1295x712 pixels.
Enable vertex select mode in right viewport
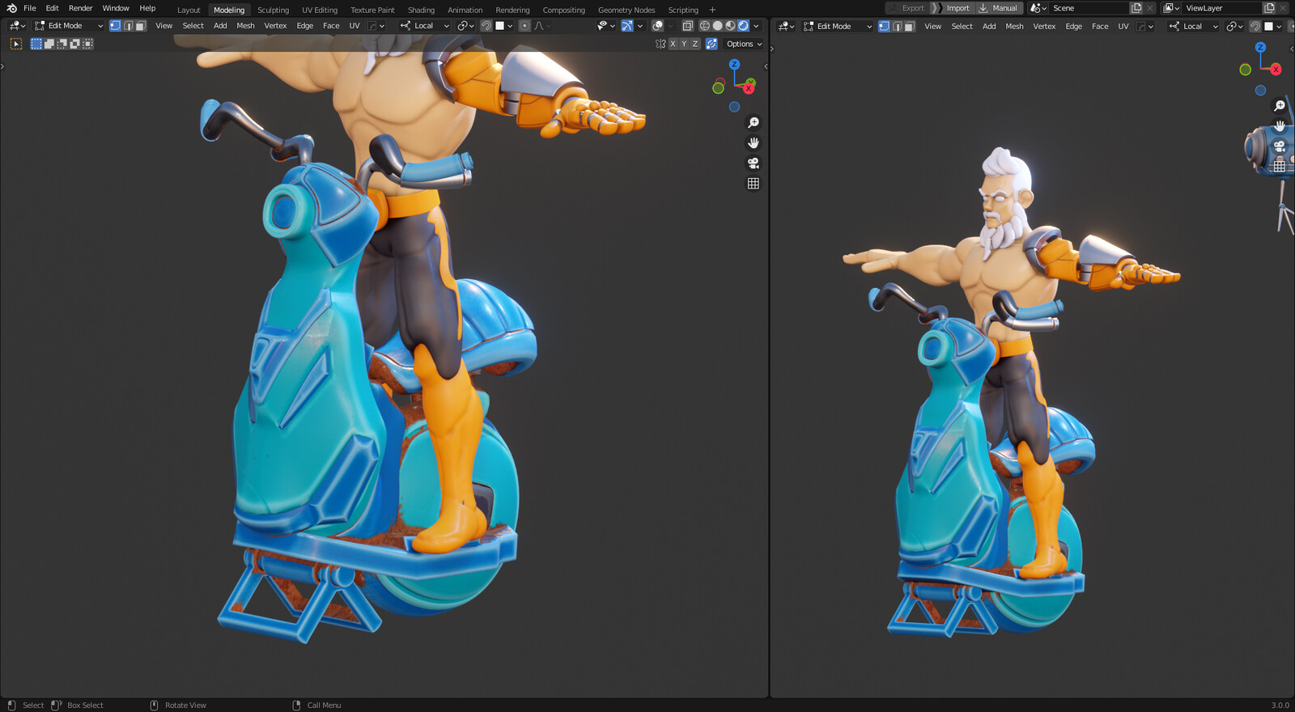click(x=884, y=26)
